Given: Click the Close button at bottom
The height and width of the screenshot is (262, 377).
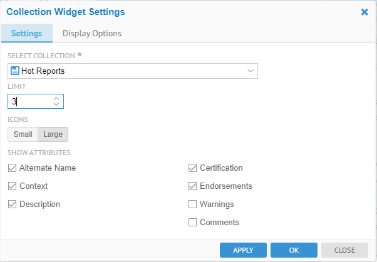Looking at the screenshot, I should [x=344, y=250].
